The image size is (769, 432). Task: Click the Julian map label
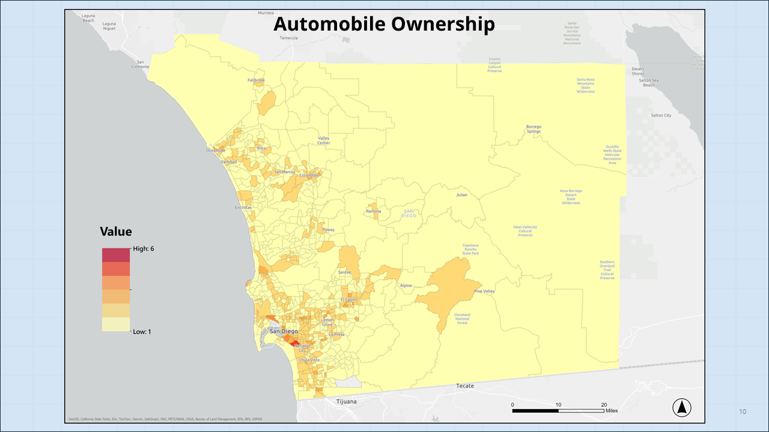pos(461,195)
